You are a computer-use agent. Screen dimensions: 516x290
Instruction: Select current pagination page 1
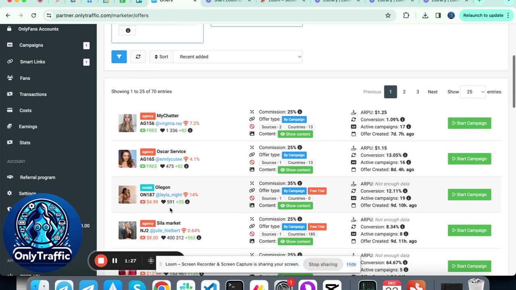pos(390,92)
